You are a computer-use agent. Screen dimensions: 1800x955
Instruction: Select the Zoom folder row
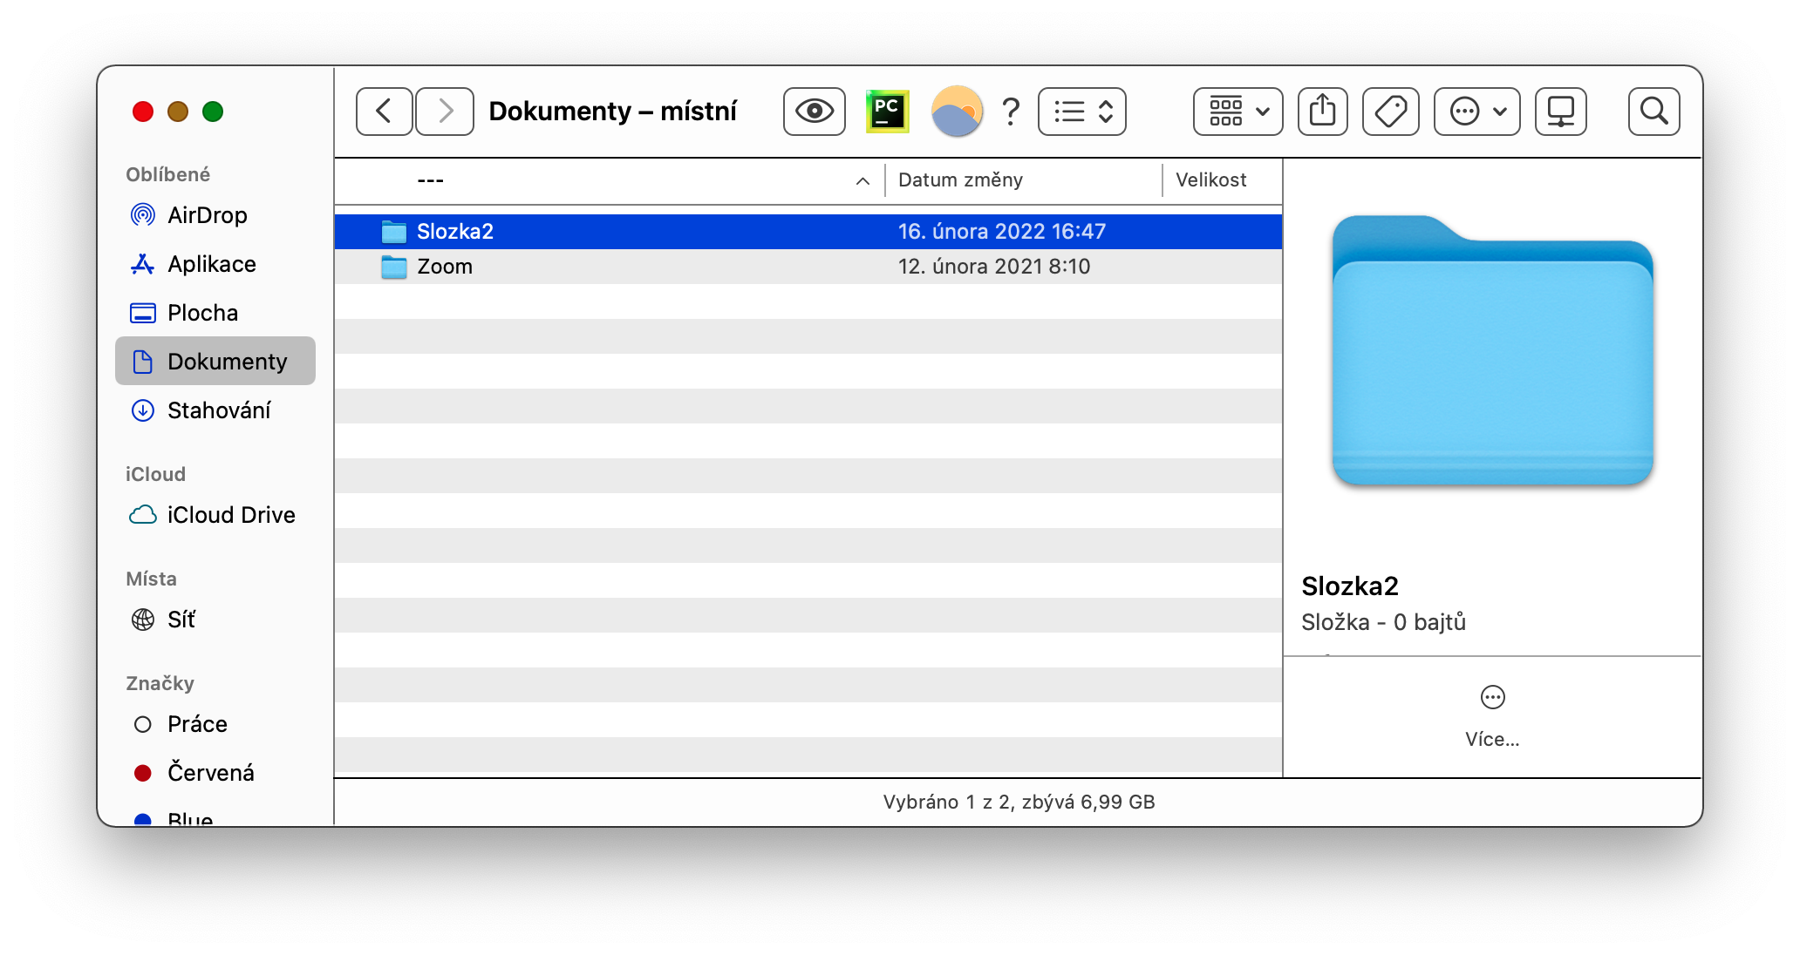click(x=808, y=267)
